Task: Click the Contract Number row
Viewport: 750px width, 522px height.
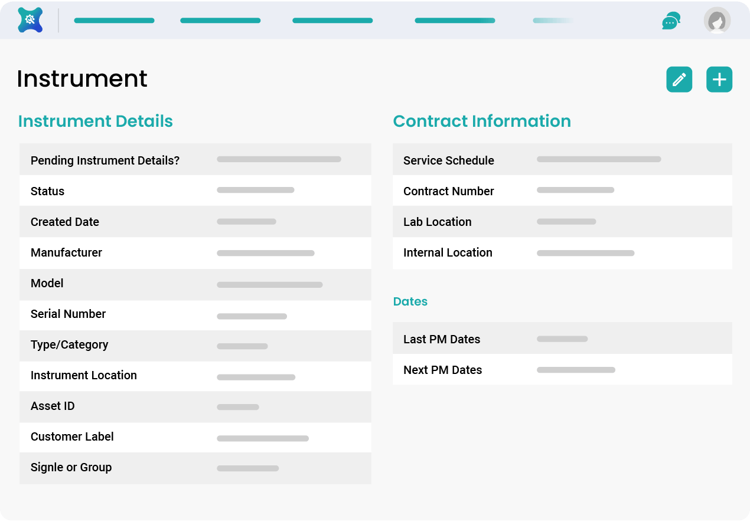Action: [x=562, y=191]
